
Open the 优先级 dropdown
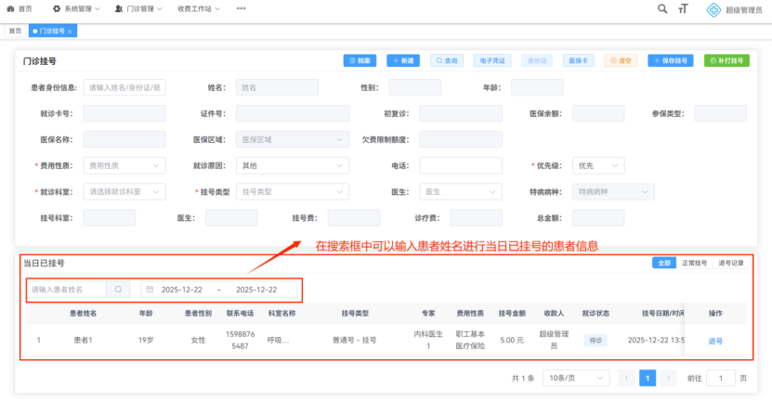(x=597, y=165)
